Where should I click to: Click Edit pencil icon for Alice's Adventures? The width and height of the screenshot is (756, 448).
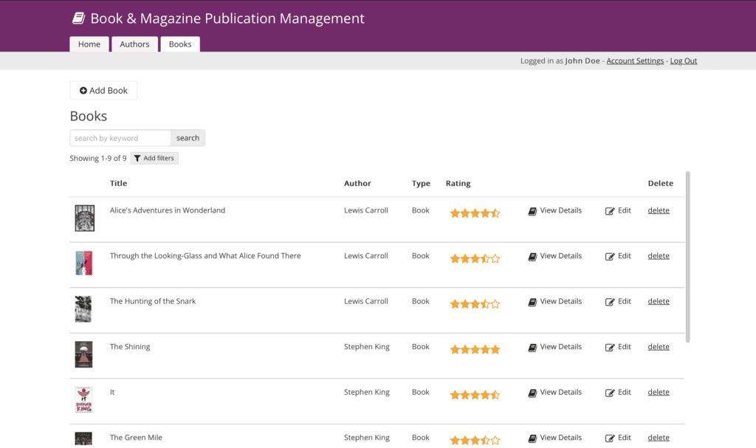pyautogui.click(x=610, y=211)
